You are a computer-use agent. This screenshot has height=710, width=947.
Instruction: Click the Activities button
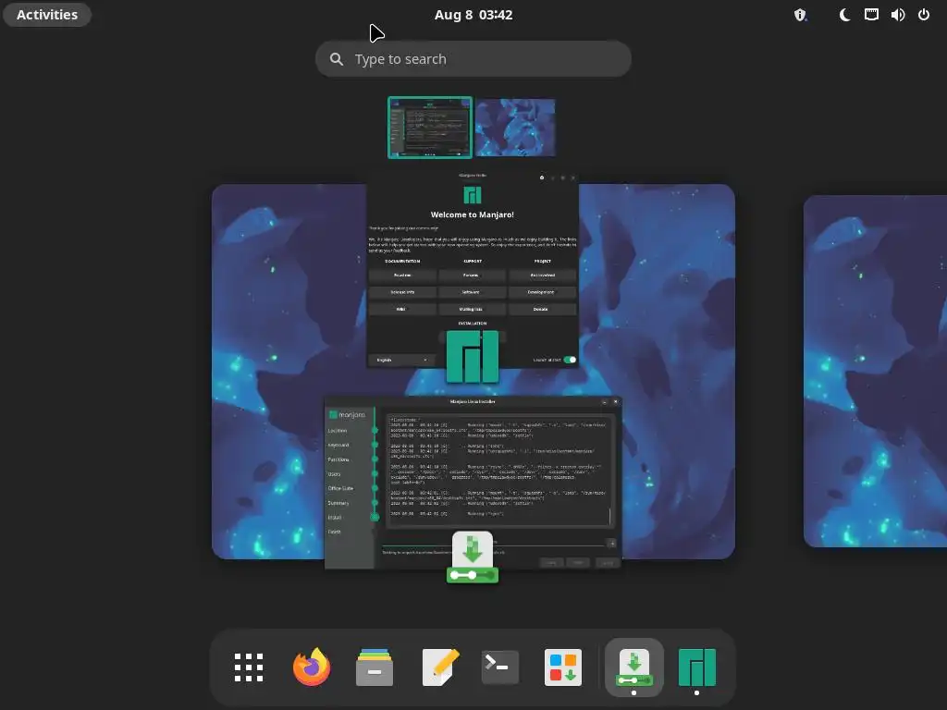click(47, 15)
